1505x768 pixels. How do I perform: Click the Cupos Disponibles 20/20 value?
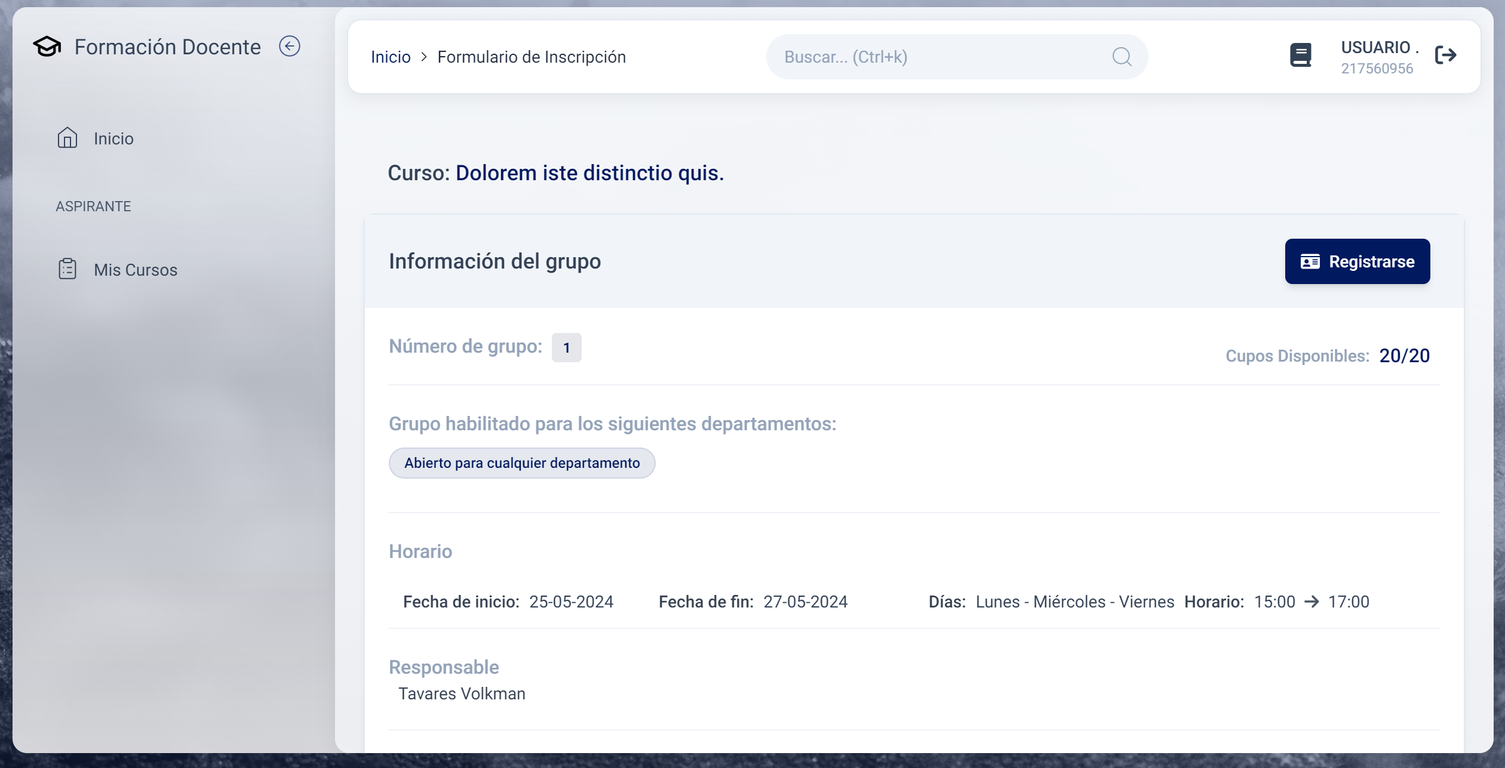tap(1404, 356)
